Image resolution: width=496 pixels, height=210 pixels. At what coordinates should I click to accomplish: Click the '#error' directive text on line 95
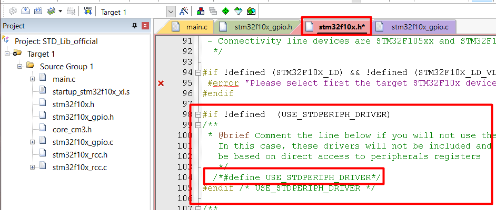coord(223,83)
